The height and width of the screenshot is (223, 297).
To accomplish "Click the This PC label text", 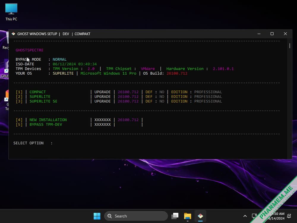I will 11,19.
